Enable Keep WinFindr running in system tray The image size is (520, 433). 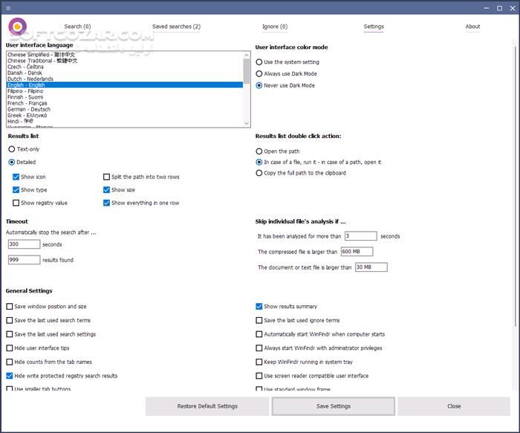click(x=259, y=362)
